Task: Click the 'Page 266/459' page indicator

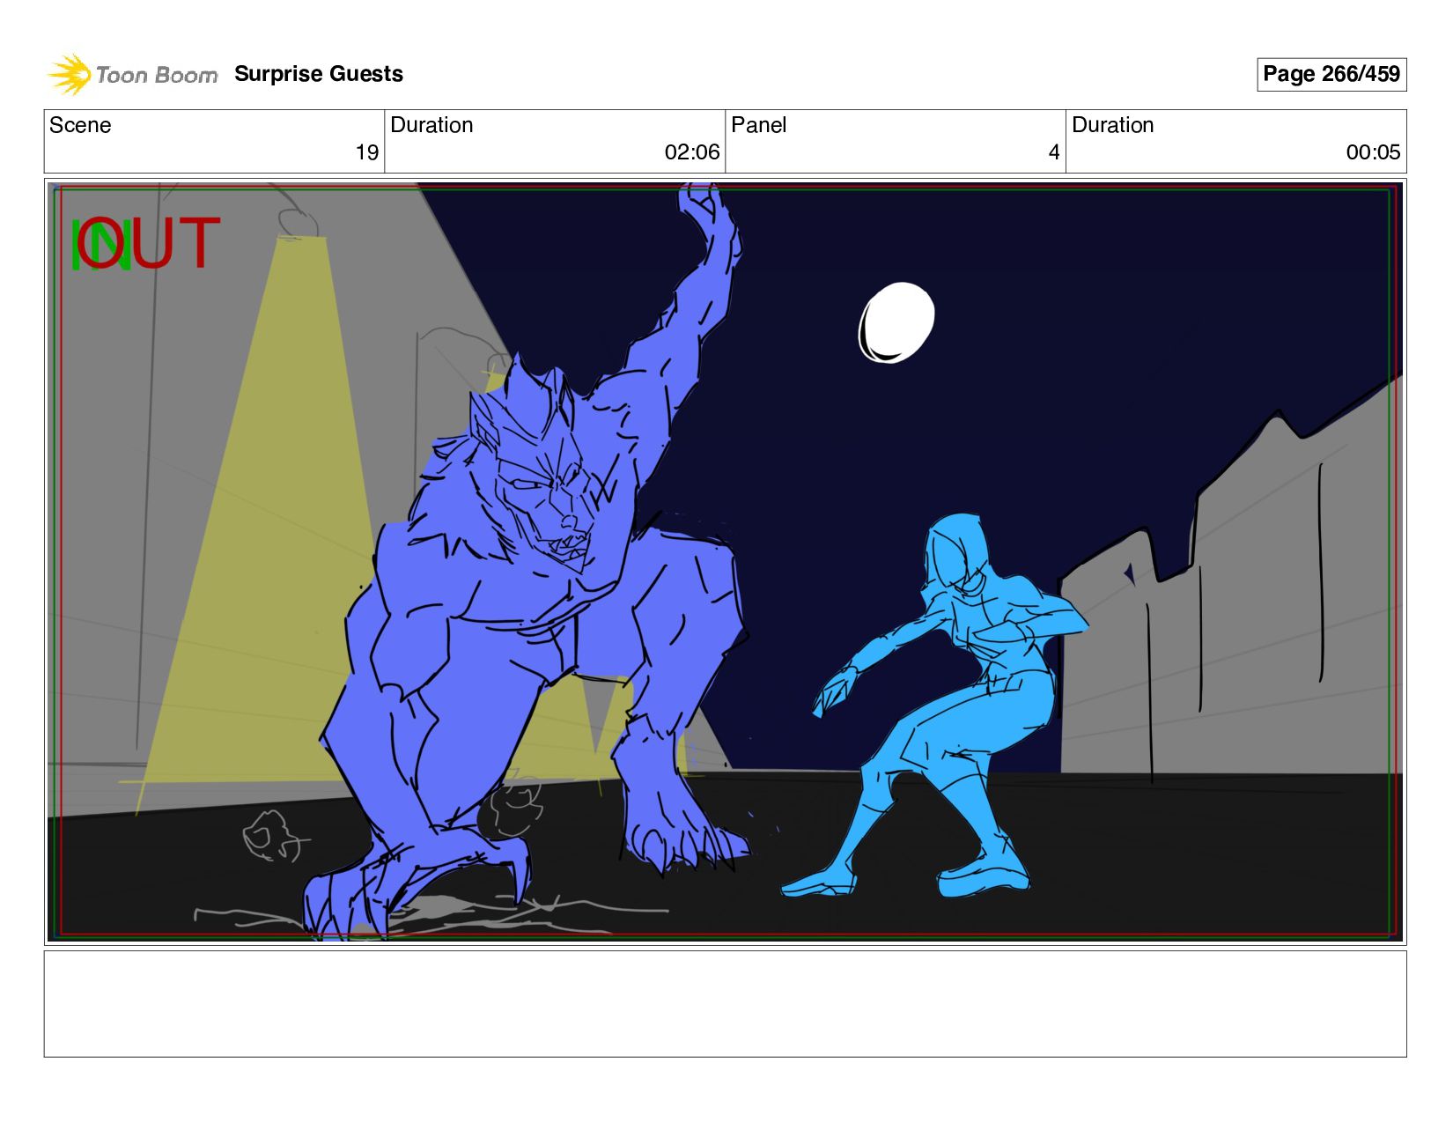Action: [x=1331, y=74]
